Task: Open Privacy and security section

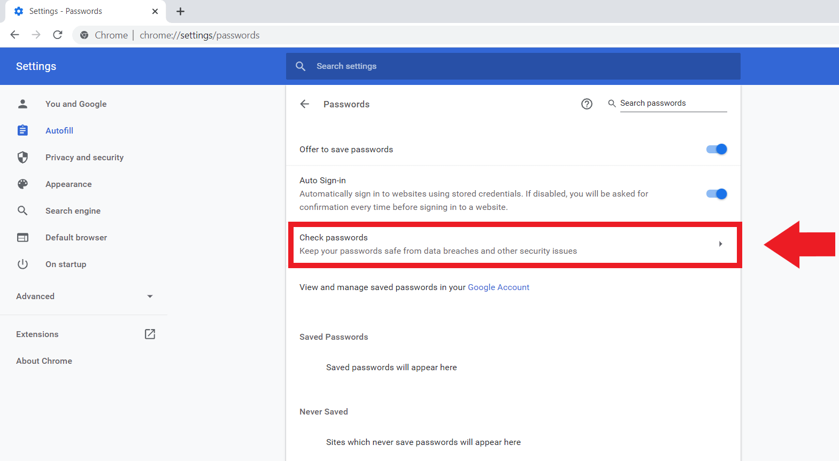Action: (x=84, y=157)
